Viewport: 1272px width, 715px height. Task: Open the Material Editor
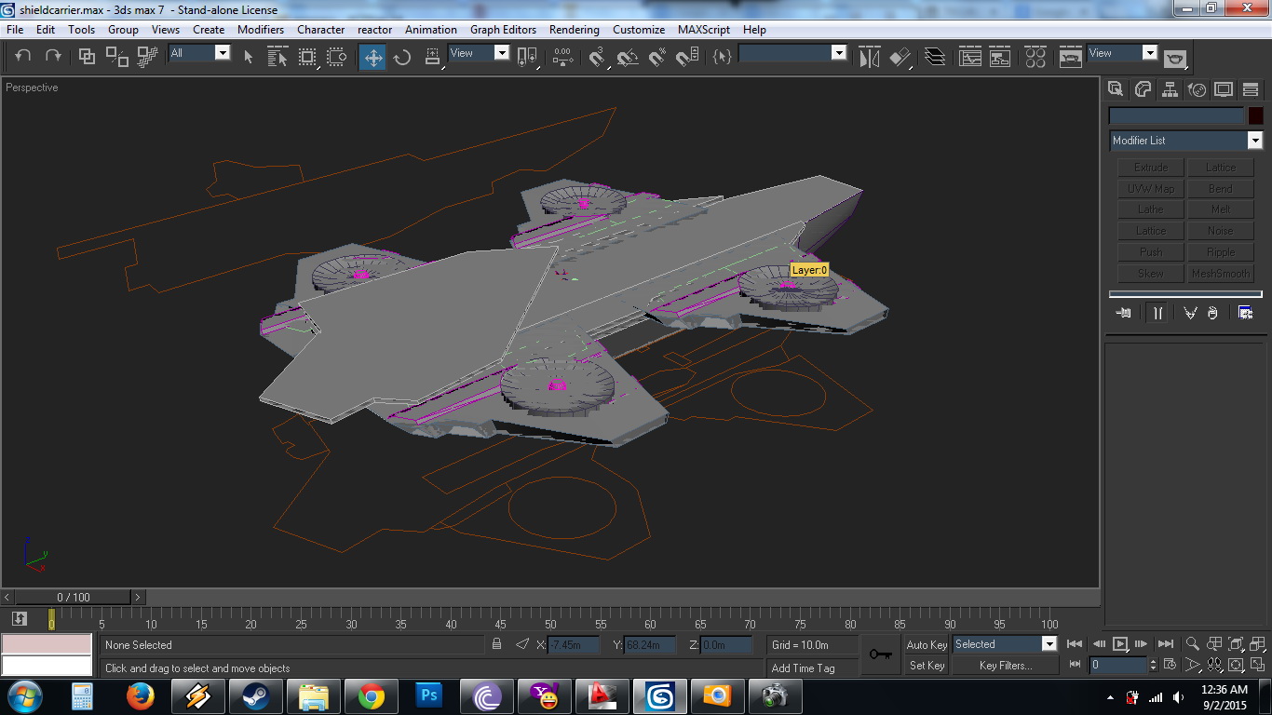pos(1035,57)
